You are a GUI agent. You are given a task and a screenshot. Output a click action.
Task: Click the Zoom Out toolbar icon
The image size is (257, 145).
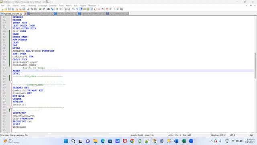pos(61,9)
